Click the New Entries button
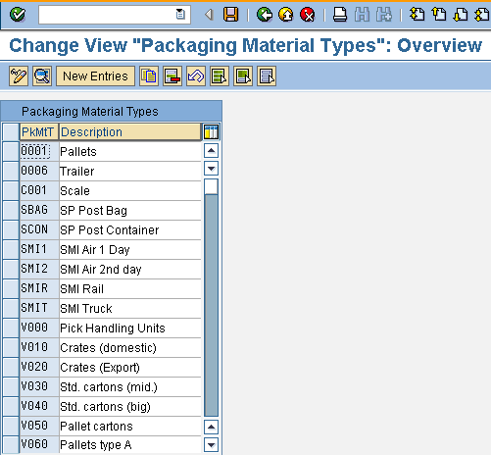The width and height of the screenshot is (491, 455). (95, 76)
